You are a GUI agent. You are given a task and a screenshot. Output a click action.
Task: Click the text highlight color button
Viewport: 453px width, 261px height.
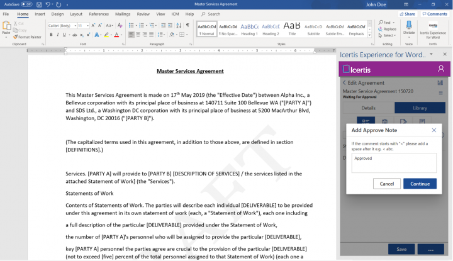point(106,35)
